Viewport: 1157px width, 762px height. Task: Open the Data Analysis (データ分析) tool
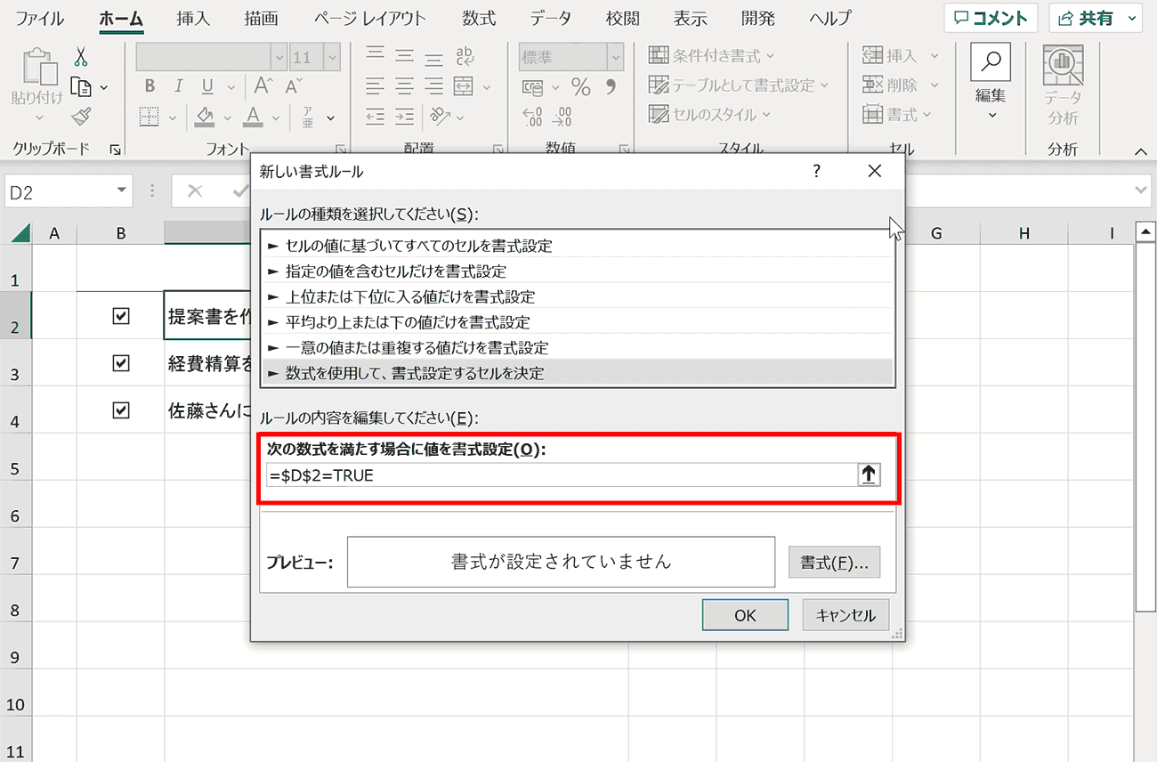(x=1062, y=85)
